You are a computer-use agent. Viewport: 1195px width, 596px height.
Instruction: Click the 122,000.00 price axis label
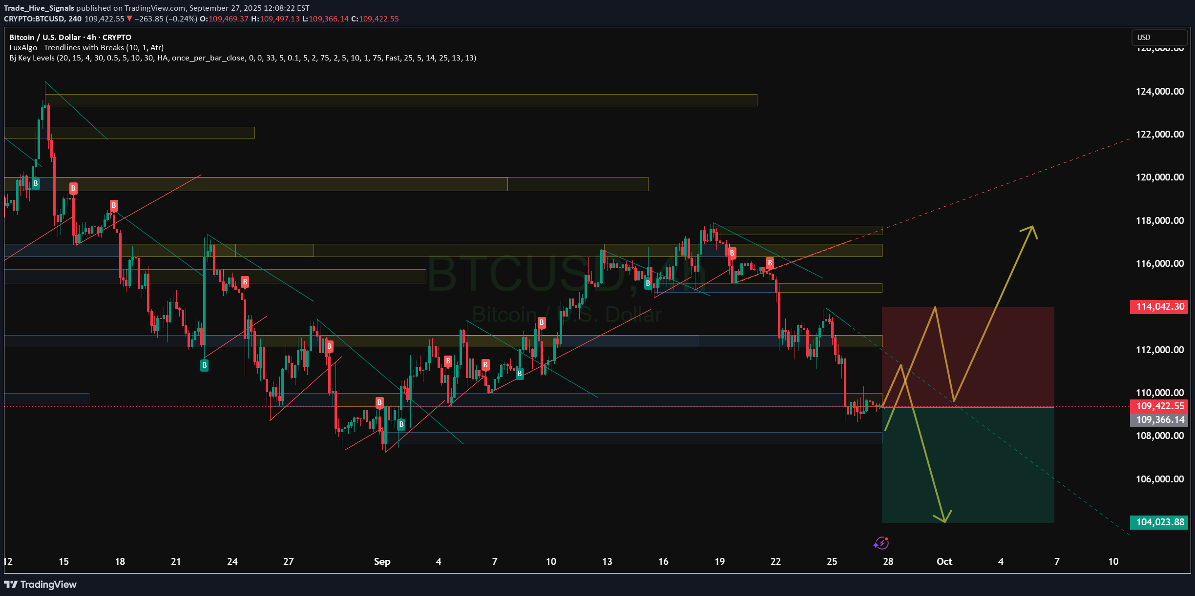point(1160,135)
